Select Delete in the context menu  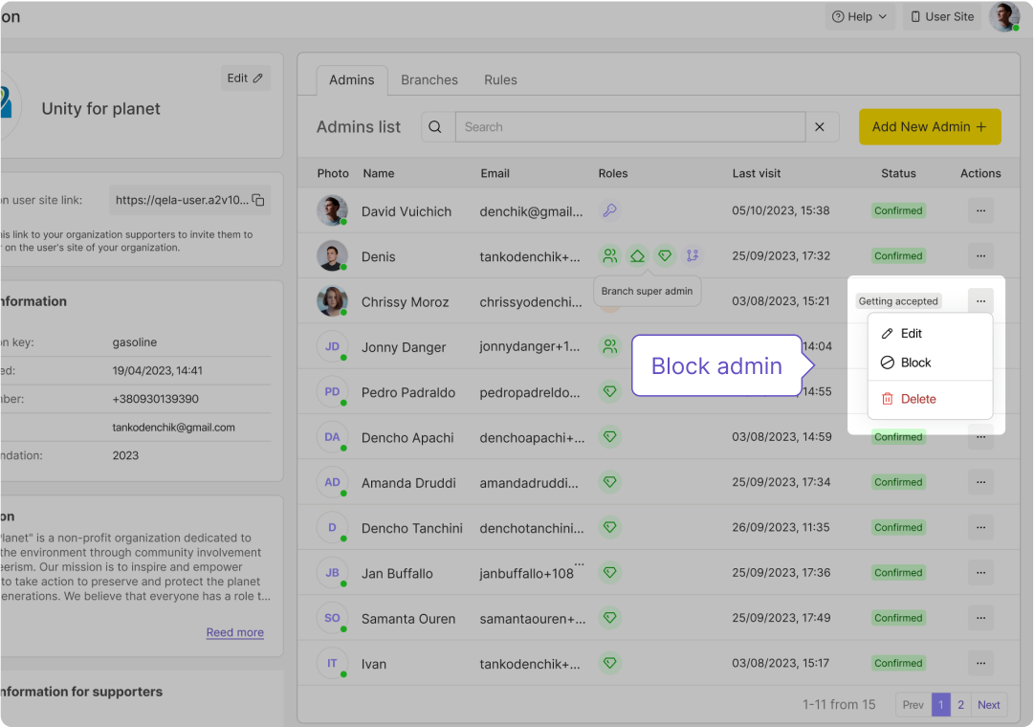917,399
